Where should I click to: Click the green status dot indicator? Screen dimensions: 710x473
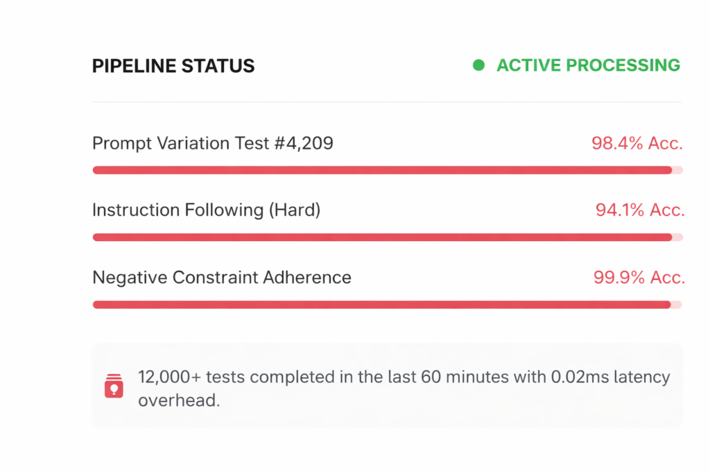click(478, 65)
